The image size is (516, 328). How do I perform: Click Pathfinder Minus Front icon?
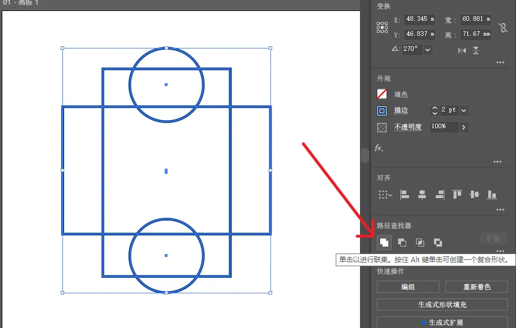[402, 243]
